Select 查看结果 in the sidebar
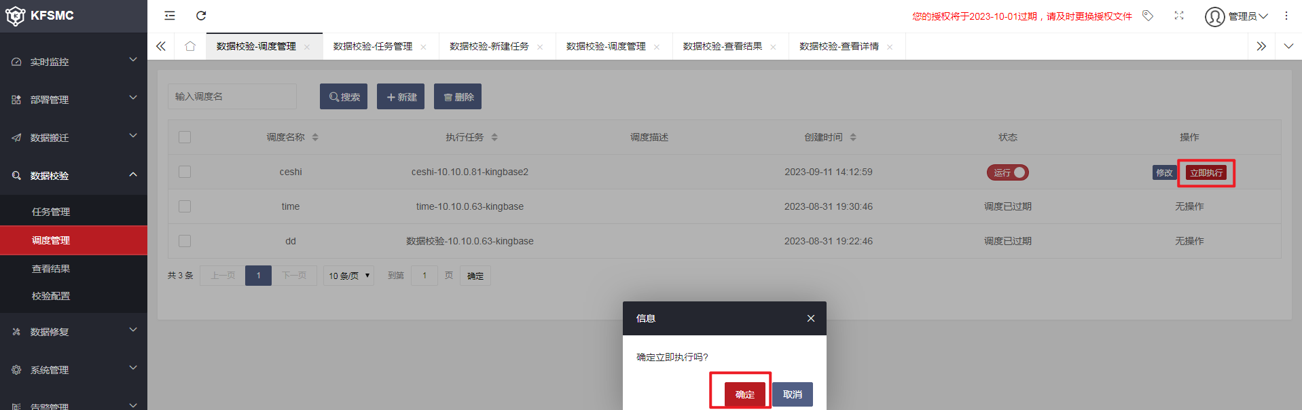1302x410 pixels. (x=51, y=269)
